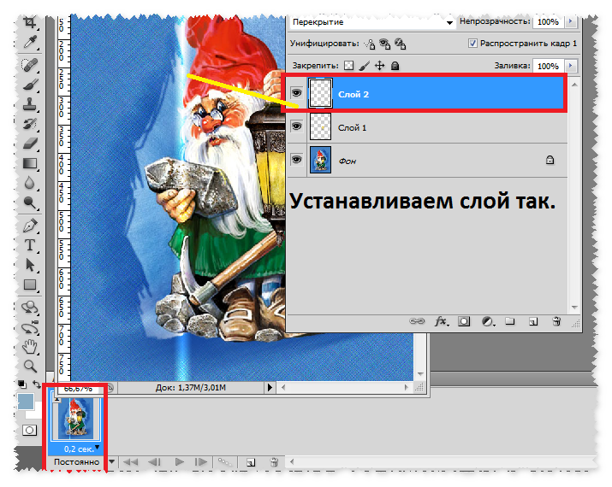
Task: Select the Фон background layer
Action: coord(427,160)
